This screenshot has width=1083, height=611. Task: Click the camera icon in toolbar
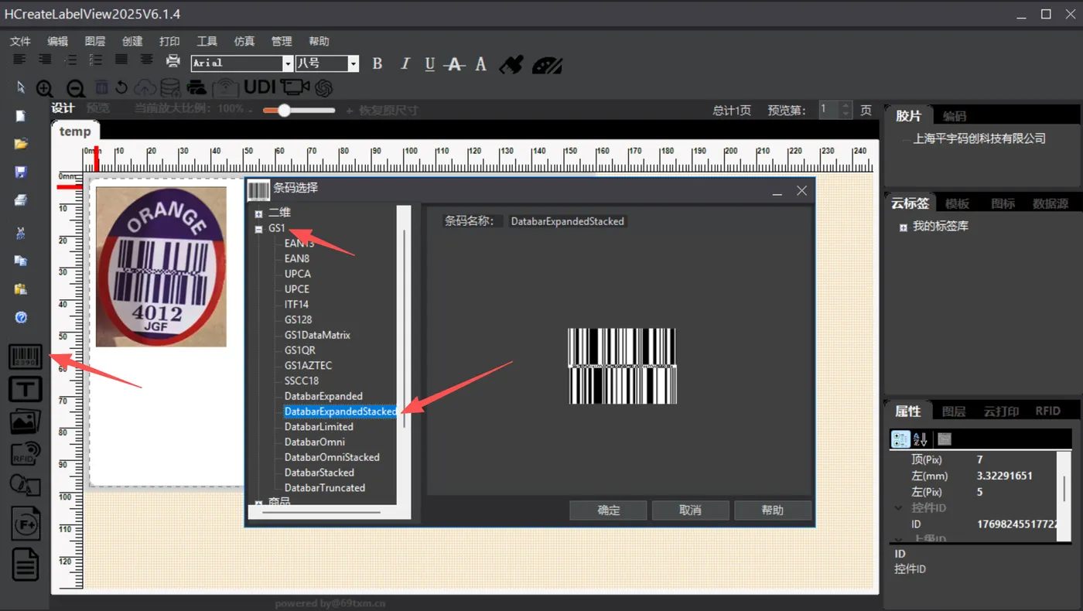click(x=294, y=87)
